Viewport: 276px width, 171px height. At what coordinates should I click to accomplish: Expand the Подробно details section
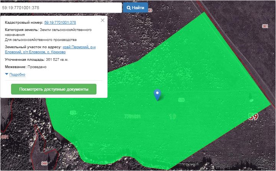click(17, 74)
